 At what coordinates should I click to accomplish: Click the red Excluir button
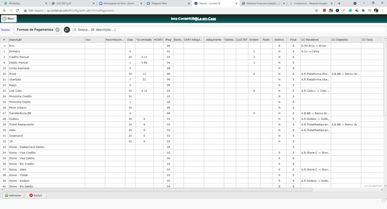click(36, 195)
